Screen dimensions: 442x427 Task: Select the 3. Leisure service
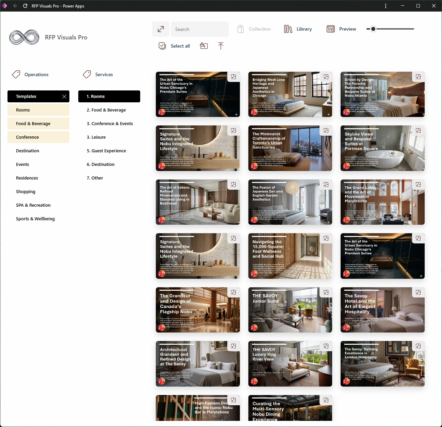[x=109, y=137]
